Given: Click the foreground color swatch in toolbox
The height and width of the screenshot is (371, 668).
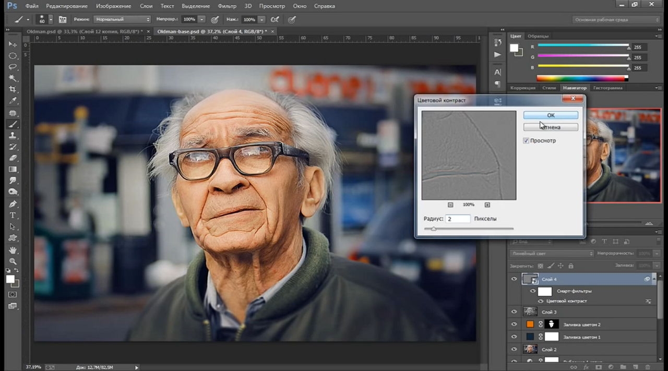Looking at the screenshot, I should pos(10,279).
